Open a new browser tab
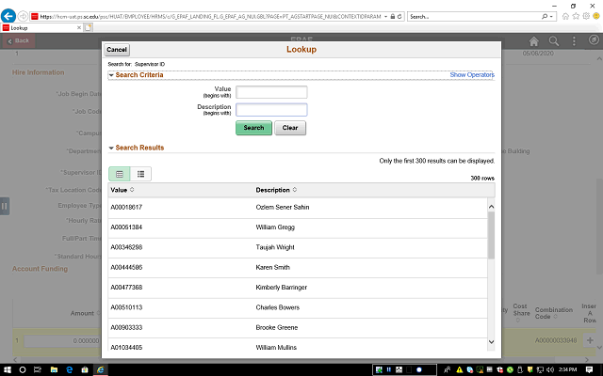Screen dimensions: 603x376 coord(88,27)
